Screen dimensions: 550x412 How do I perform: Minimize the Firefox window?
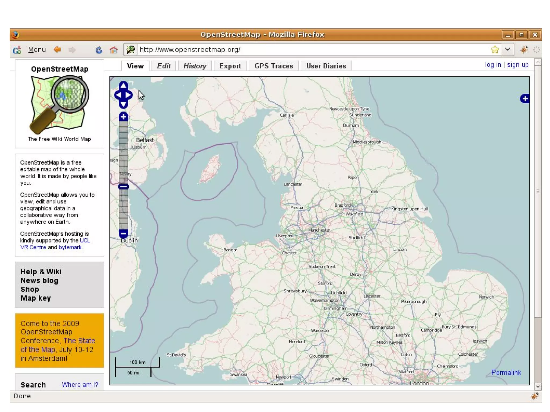pyautogui.click(x=508, y=35)
